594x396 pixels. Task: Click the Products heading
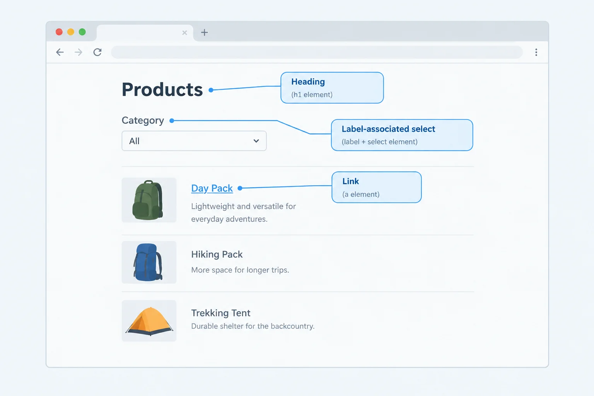[x=162, y=90]
